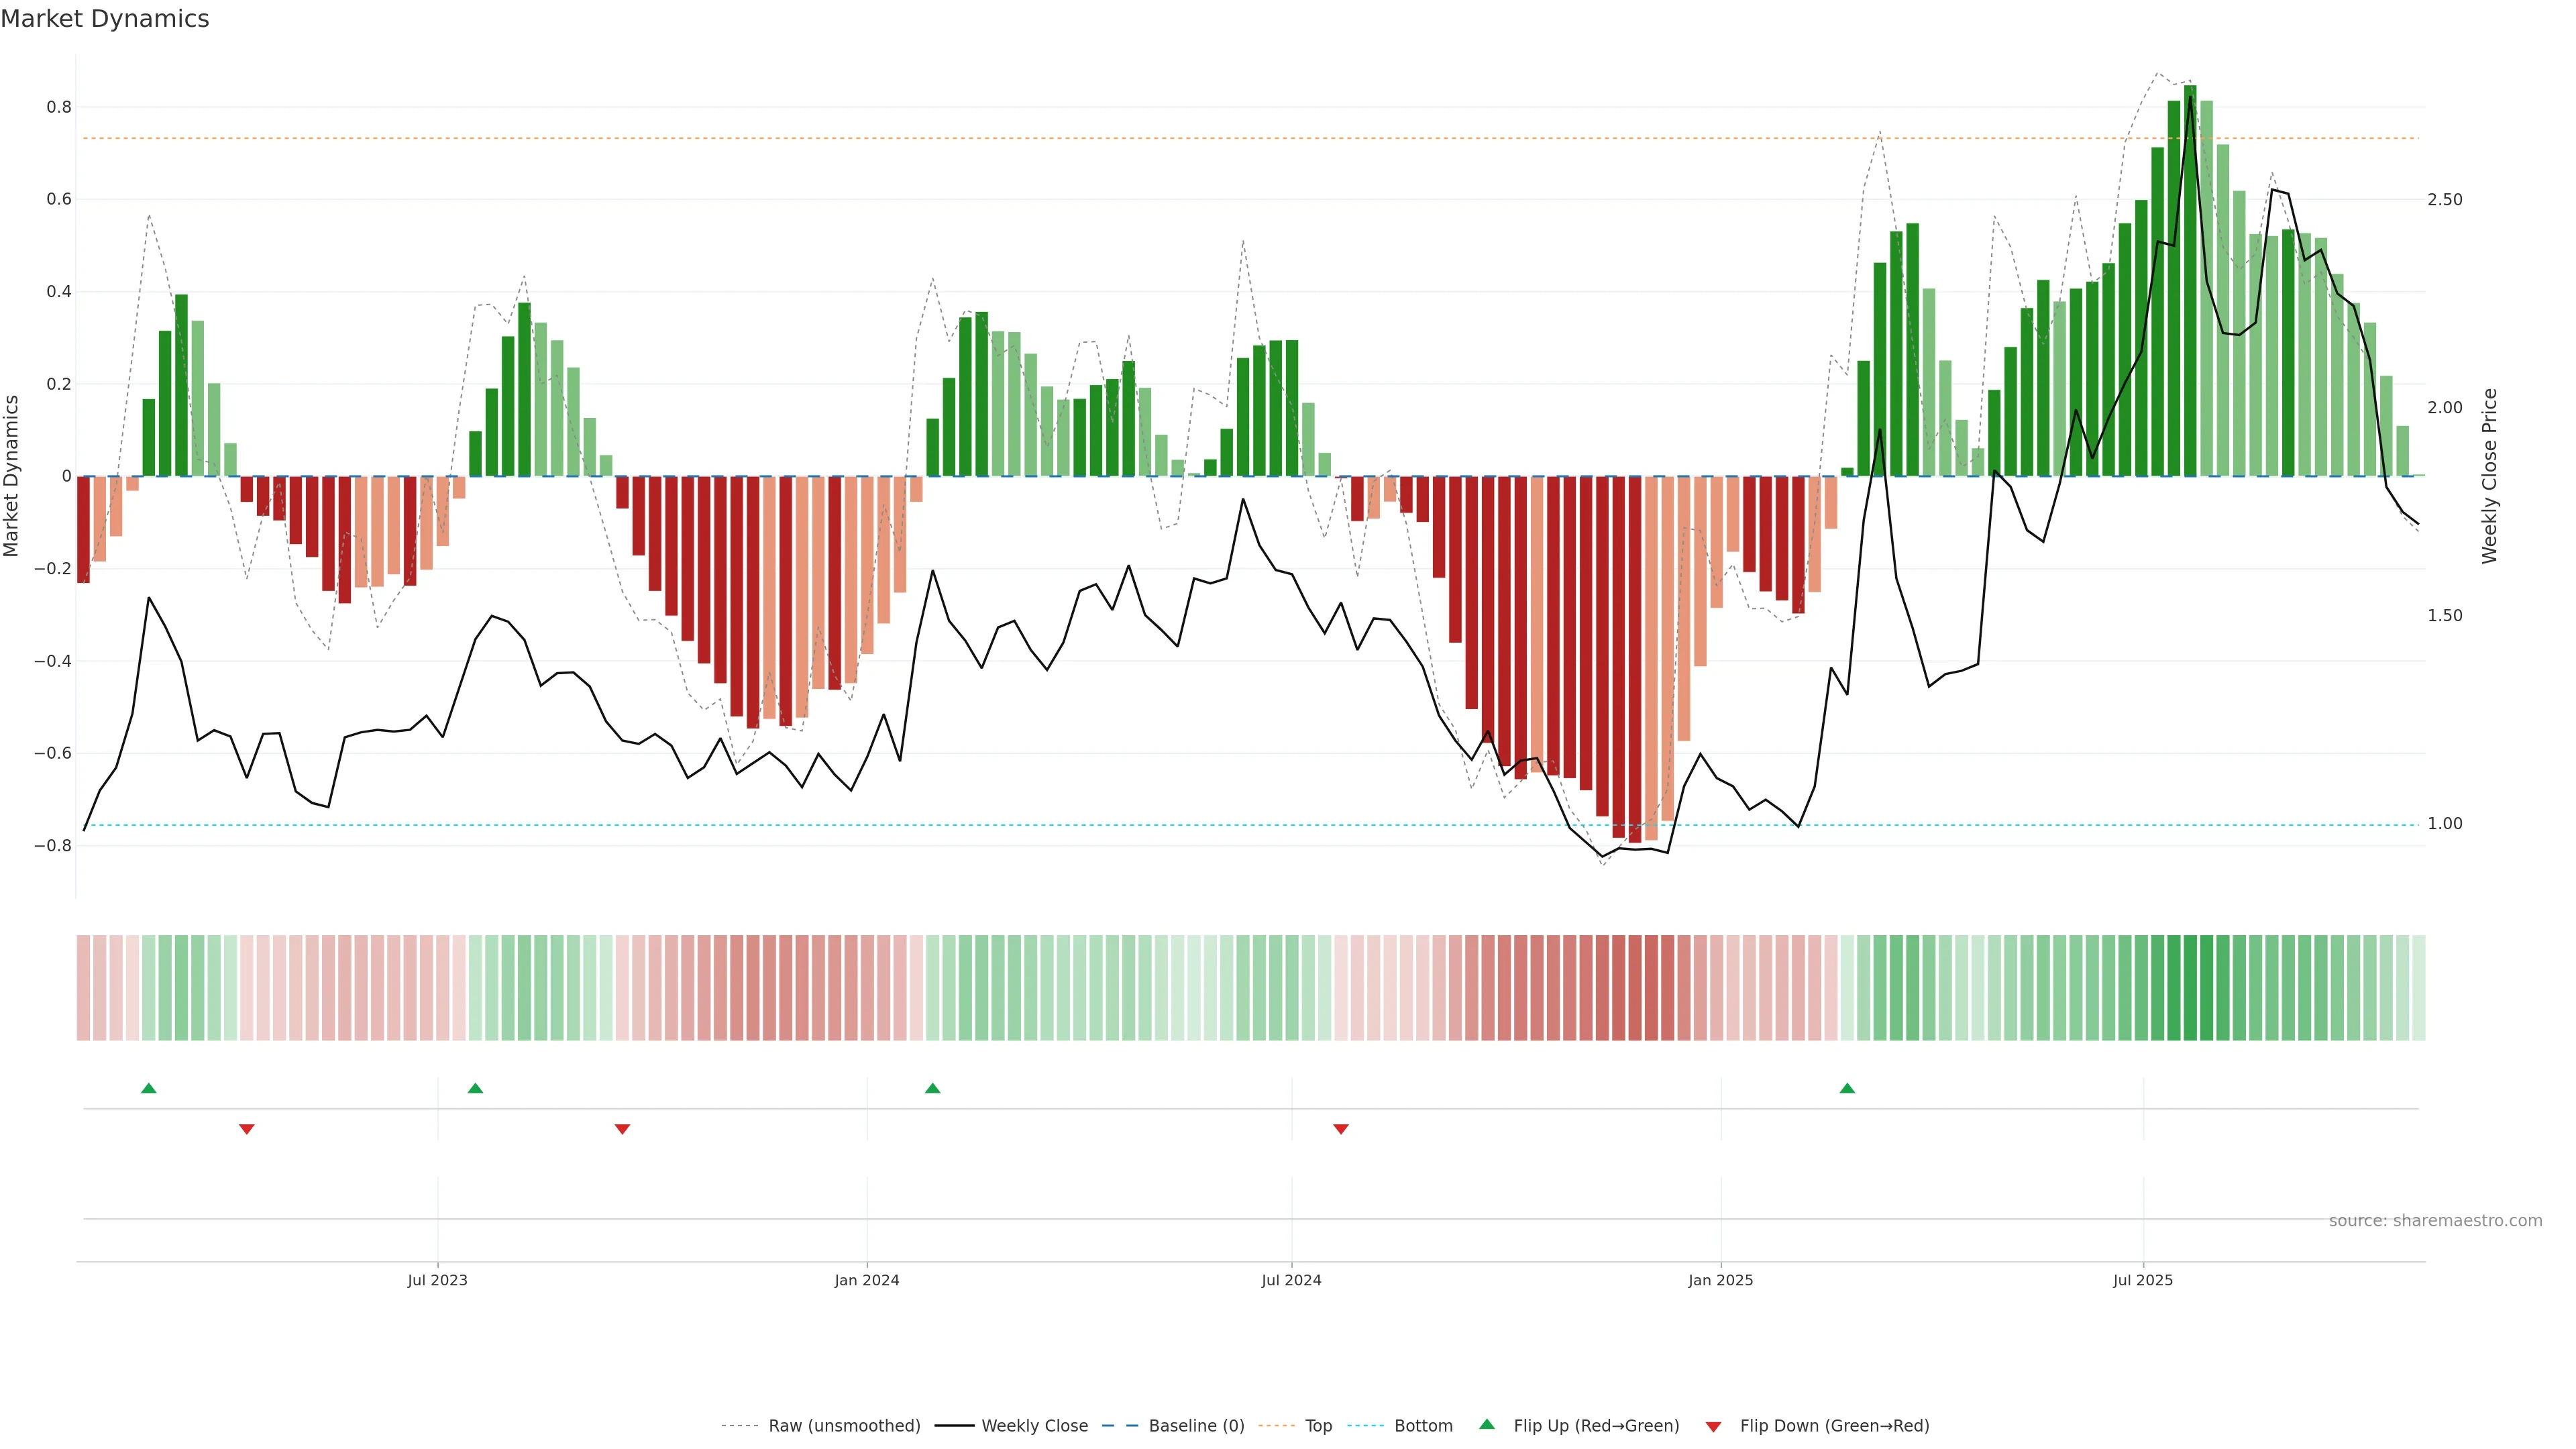
Task: Click the first green flip-up marker
Action: [x=149, y=1088]
